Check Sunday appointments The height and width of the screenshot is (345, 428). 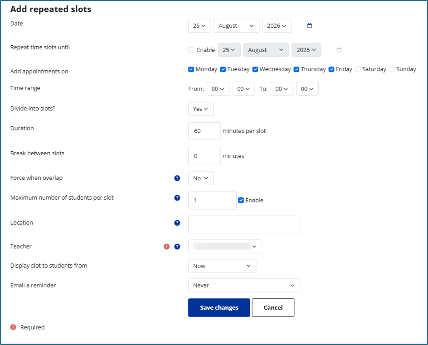(392, 69)
